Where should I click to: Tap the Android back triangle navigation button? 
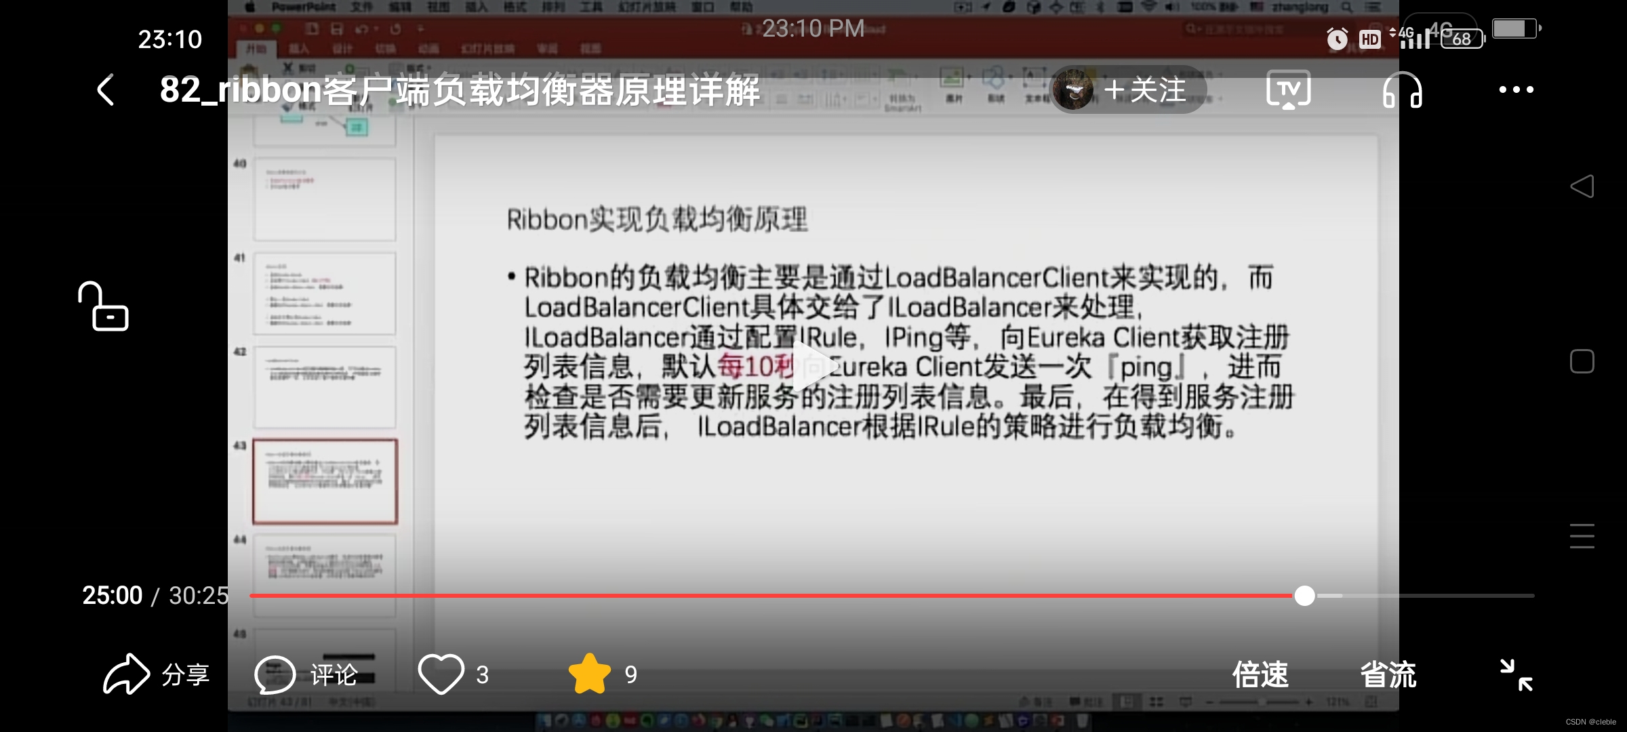pos(1582,186)
